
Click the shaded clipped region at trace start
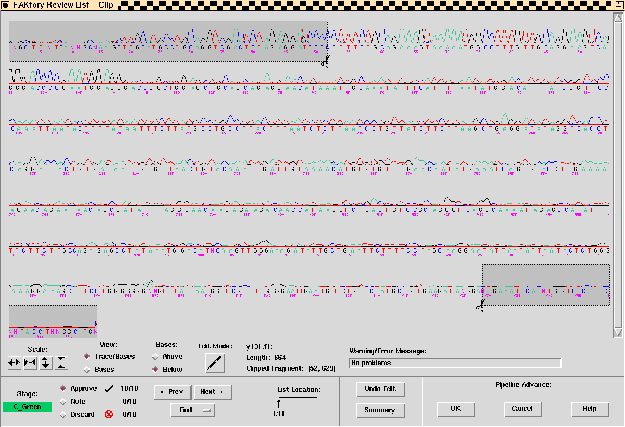click(168, 41)
